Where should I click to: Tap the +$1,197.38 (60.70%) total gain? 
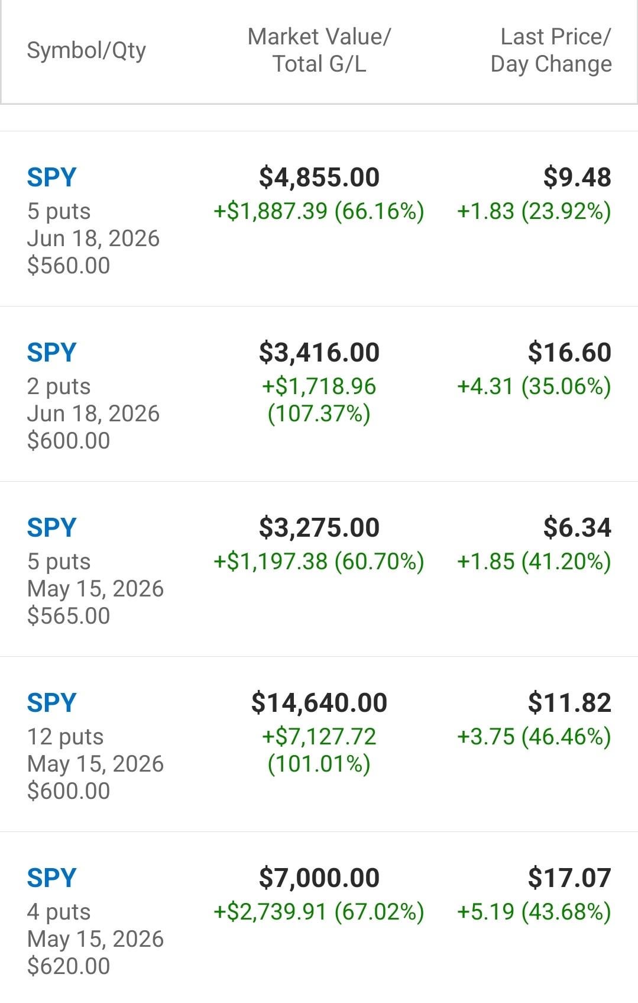pyautogui.click(x=319, y=562)
